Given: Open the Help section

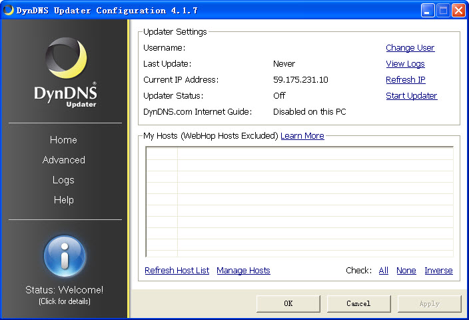Looking at the screenshot, I should (64, 200).
